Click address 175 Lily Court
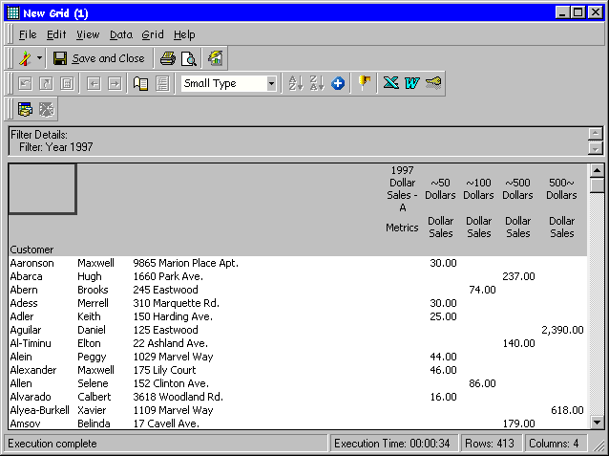 tap(164, 370)
